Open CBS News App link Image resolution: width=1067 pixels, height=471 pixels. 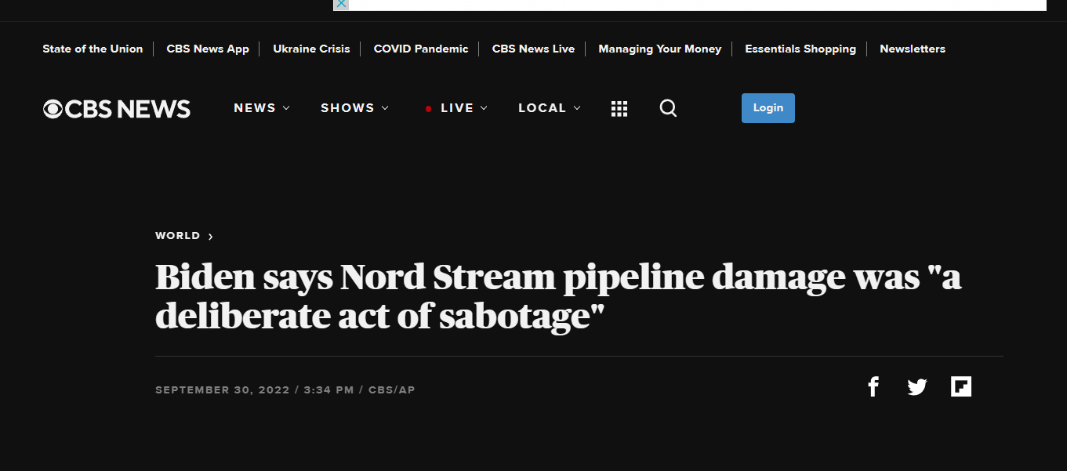[208, 49]
